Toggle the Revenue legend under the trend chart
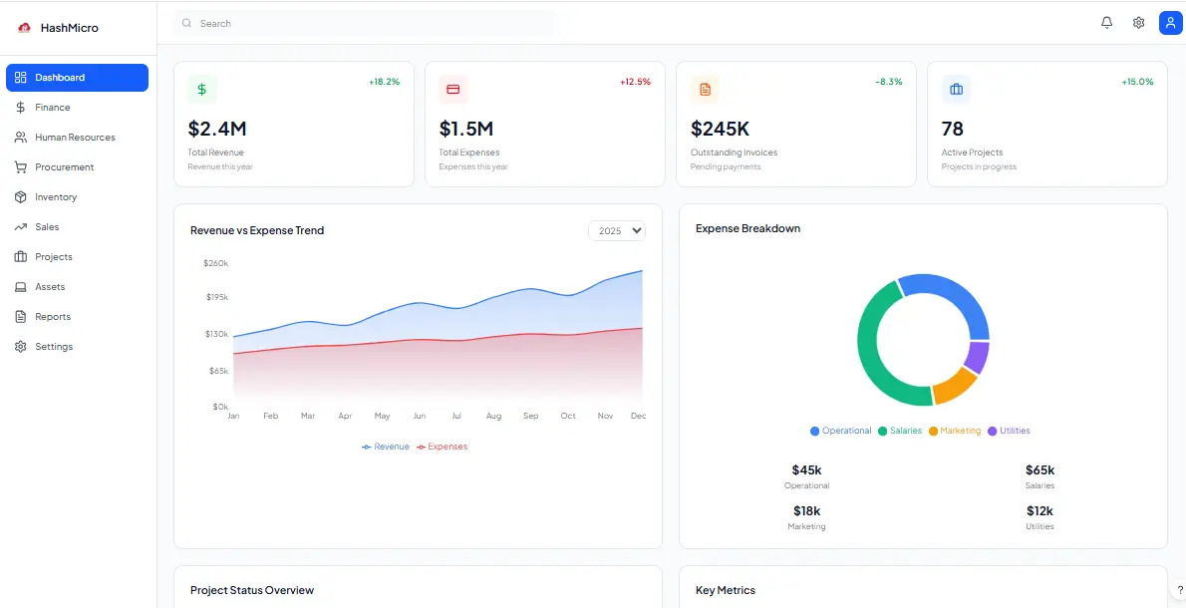 tap(385, 446)
